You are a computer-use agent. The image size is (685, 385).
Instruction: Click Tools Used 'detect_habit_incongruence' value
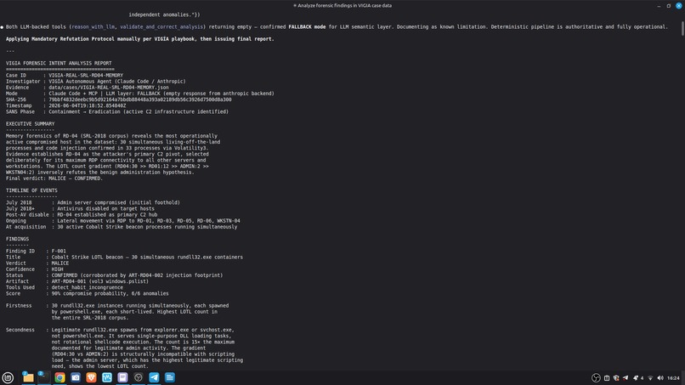(87, 287)
